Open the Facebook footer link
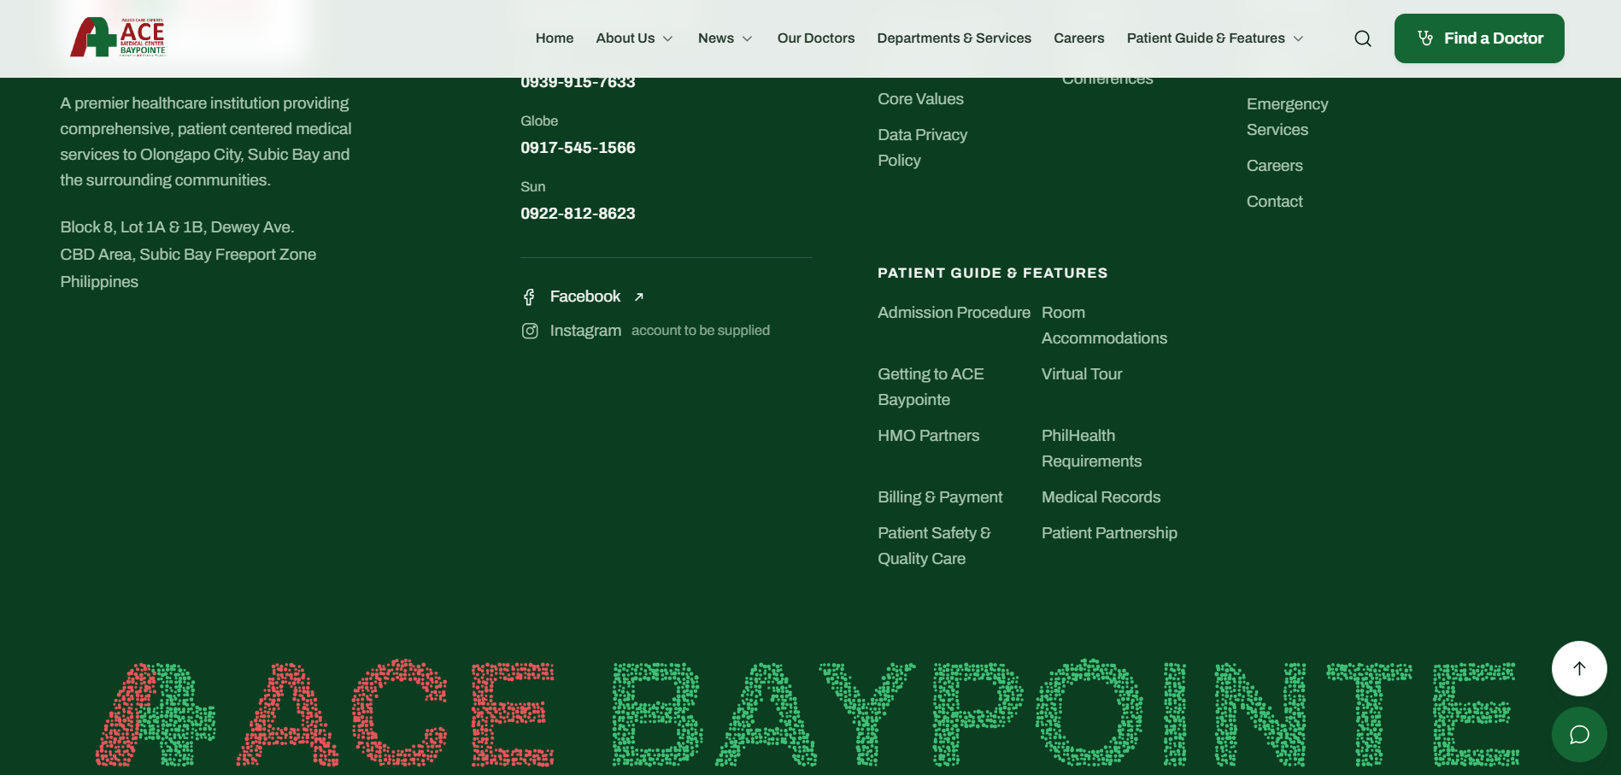The image size is (1621, 775). (x=585, y=296)
